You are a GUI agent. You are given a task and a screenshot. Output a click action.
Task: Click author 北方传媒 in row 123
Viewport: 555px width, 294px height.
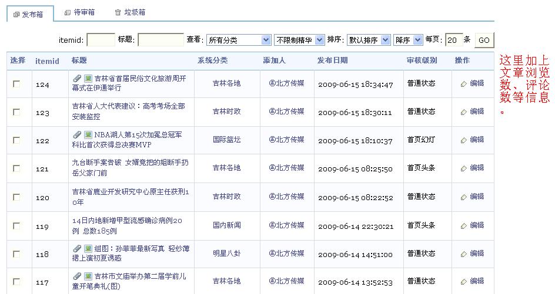tap(287, 111)
